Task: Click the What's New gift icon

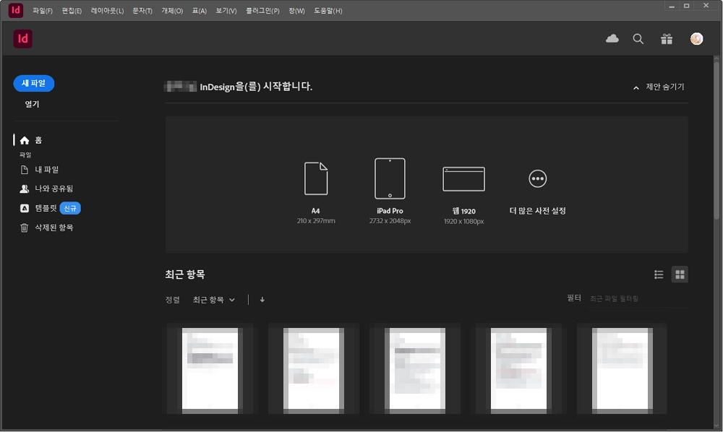Action: pyautogui.click(x=666, y=38)
